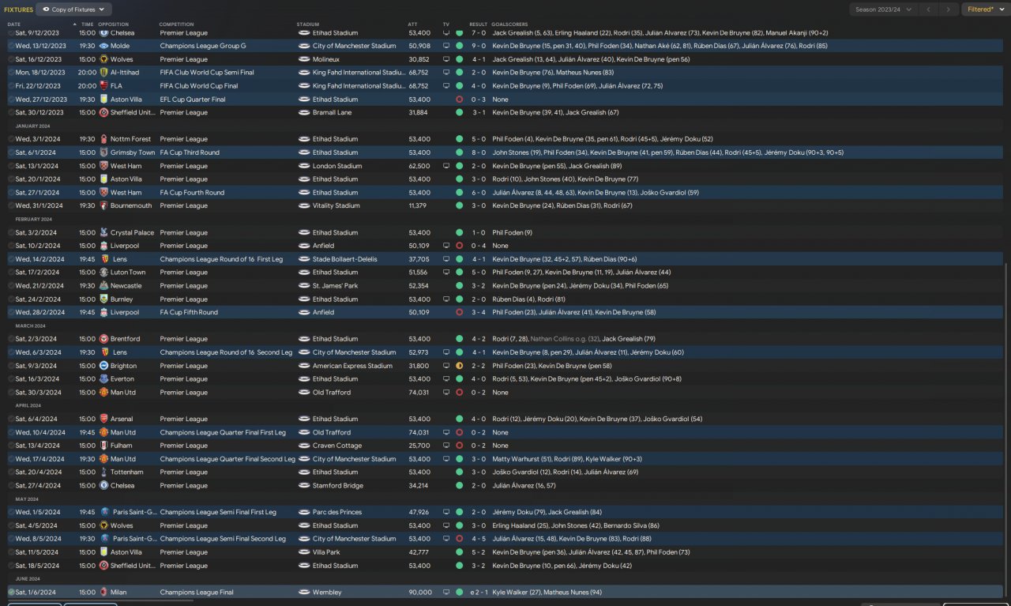Tick the selection circle for Sat, 2/3/2024
1011x606 pixels.
tap(11, 339)
